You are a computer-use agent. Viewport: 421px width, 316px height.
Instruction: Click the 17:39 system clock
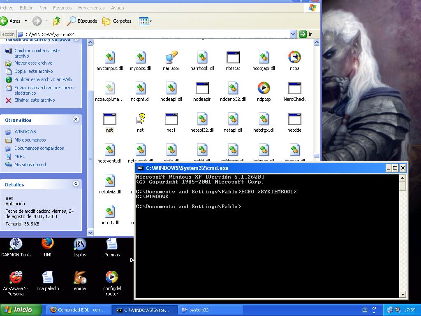click(x=410, y=310)
